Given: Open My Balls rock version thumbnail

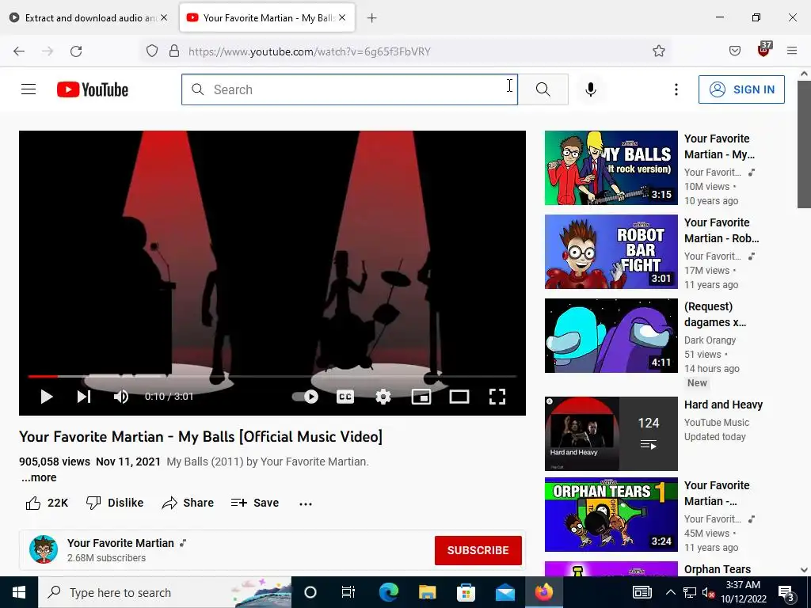Looking at the screenshot, I should point(611,168).
